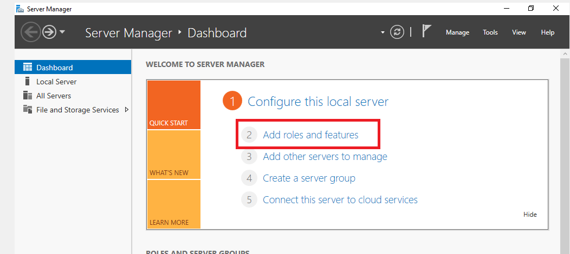
Task: Click Add other servers to manage
Action: coord(325,157)
